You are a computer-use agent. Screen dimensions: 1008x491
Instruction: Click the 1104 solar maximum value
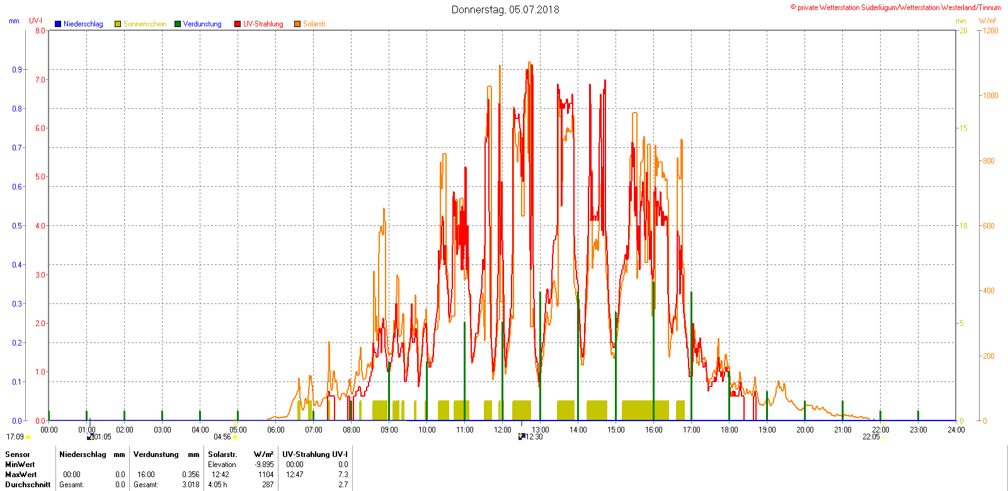[266, 475]
